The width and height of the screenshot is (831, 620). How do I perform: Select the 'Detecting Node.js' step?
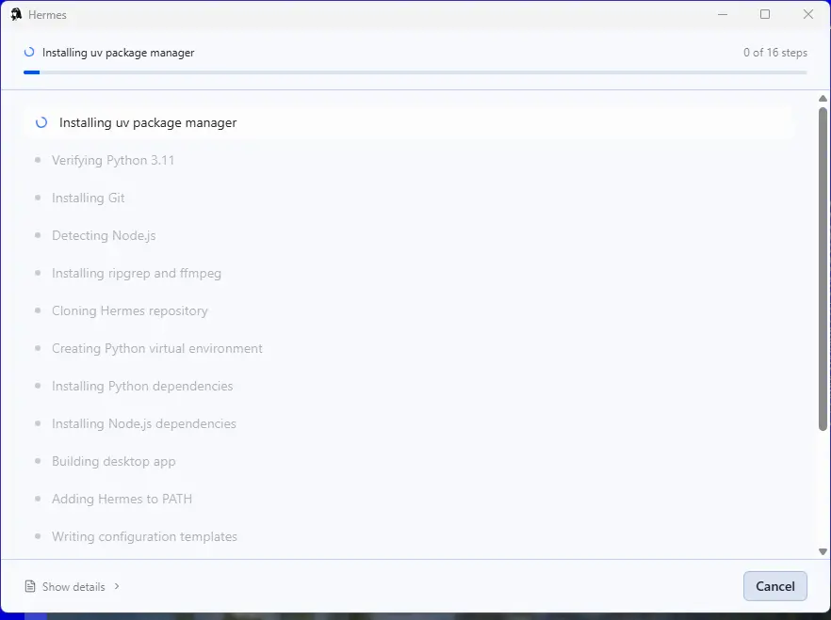tap(104, 235)
